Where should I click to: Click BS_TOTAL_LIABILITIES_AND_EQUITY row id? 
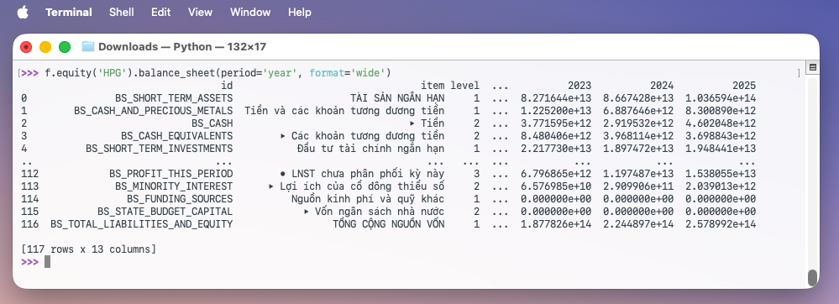tap(142, 224)
